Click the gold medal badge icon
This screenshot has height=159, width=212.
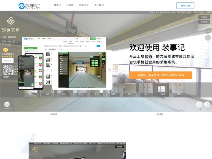pos(5,50)
